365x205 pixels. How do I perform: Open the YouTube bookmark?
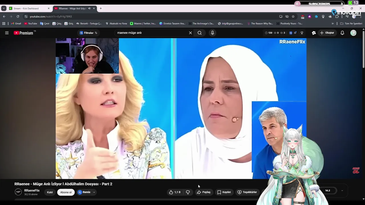pyautogui.click(x=31, y=24)
